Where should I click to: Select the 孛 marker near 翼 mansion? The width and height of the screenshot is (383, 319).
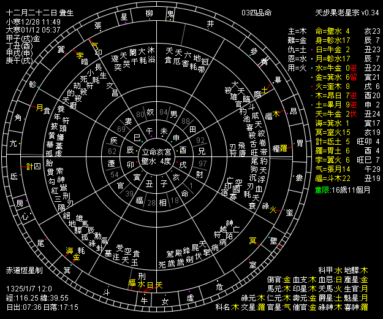pos(80,56)
